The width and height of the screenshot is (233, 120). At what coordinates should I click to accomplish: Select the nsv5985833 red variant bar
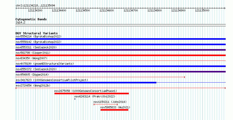pyautogui.click(x=114, y=110)
